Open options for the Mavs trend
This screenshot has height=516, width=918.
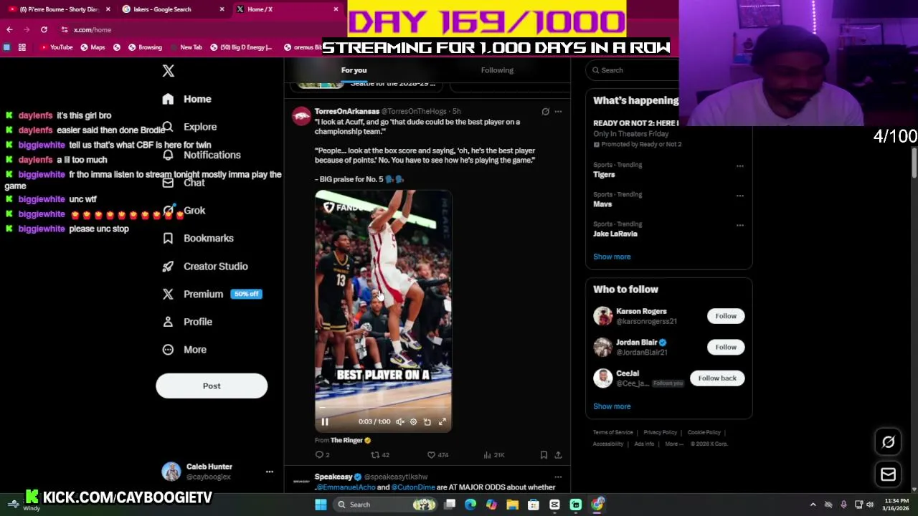pos(739,196)
